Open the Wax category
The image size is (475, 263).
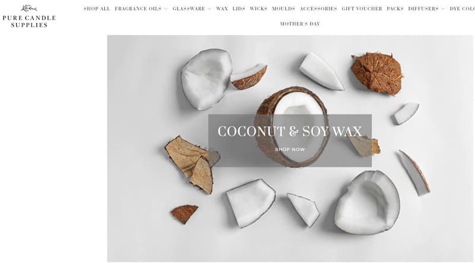click(222, 9)
